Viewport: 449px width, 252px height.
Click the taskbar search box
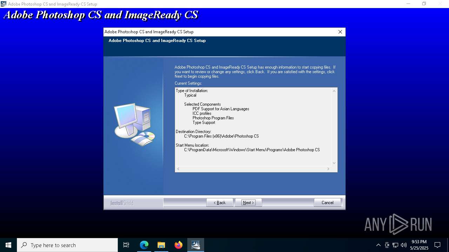pos(67,245)
